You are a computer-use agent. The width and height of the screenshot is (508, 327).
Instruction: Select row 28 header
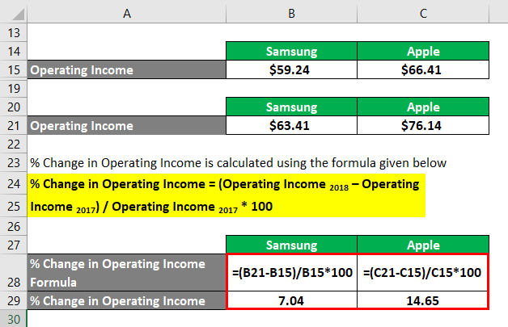pyautogui.click(x=14, y=273)
